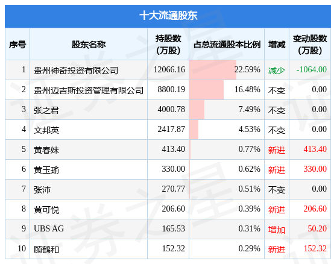Image resolution: width=331 pixels, height=264 pixels.
Task: Click the 占总流通股本比例 column header
Action: 227,45
